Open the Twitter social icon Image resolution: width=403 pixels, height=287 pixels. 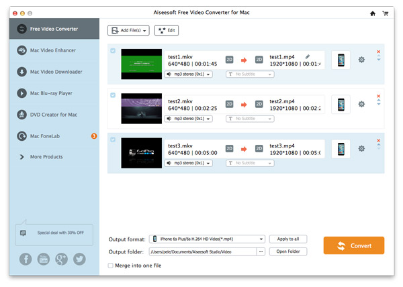79,259
